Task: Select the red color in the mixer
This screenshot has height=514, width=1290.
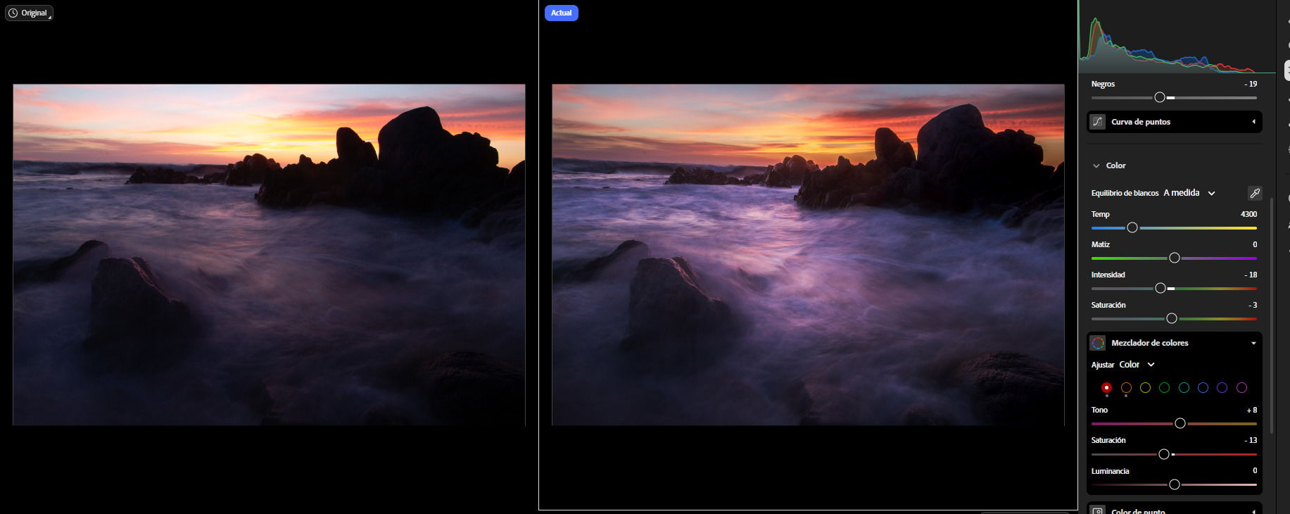Action: (1106, 388)
